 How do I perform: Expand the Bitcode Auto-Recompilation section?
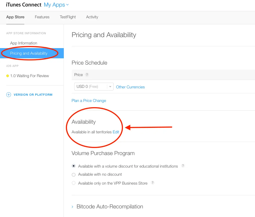[x=73, y=207]
